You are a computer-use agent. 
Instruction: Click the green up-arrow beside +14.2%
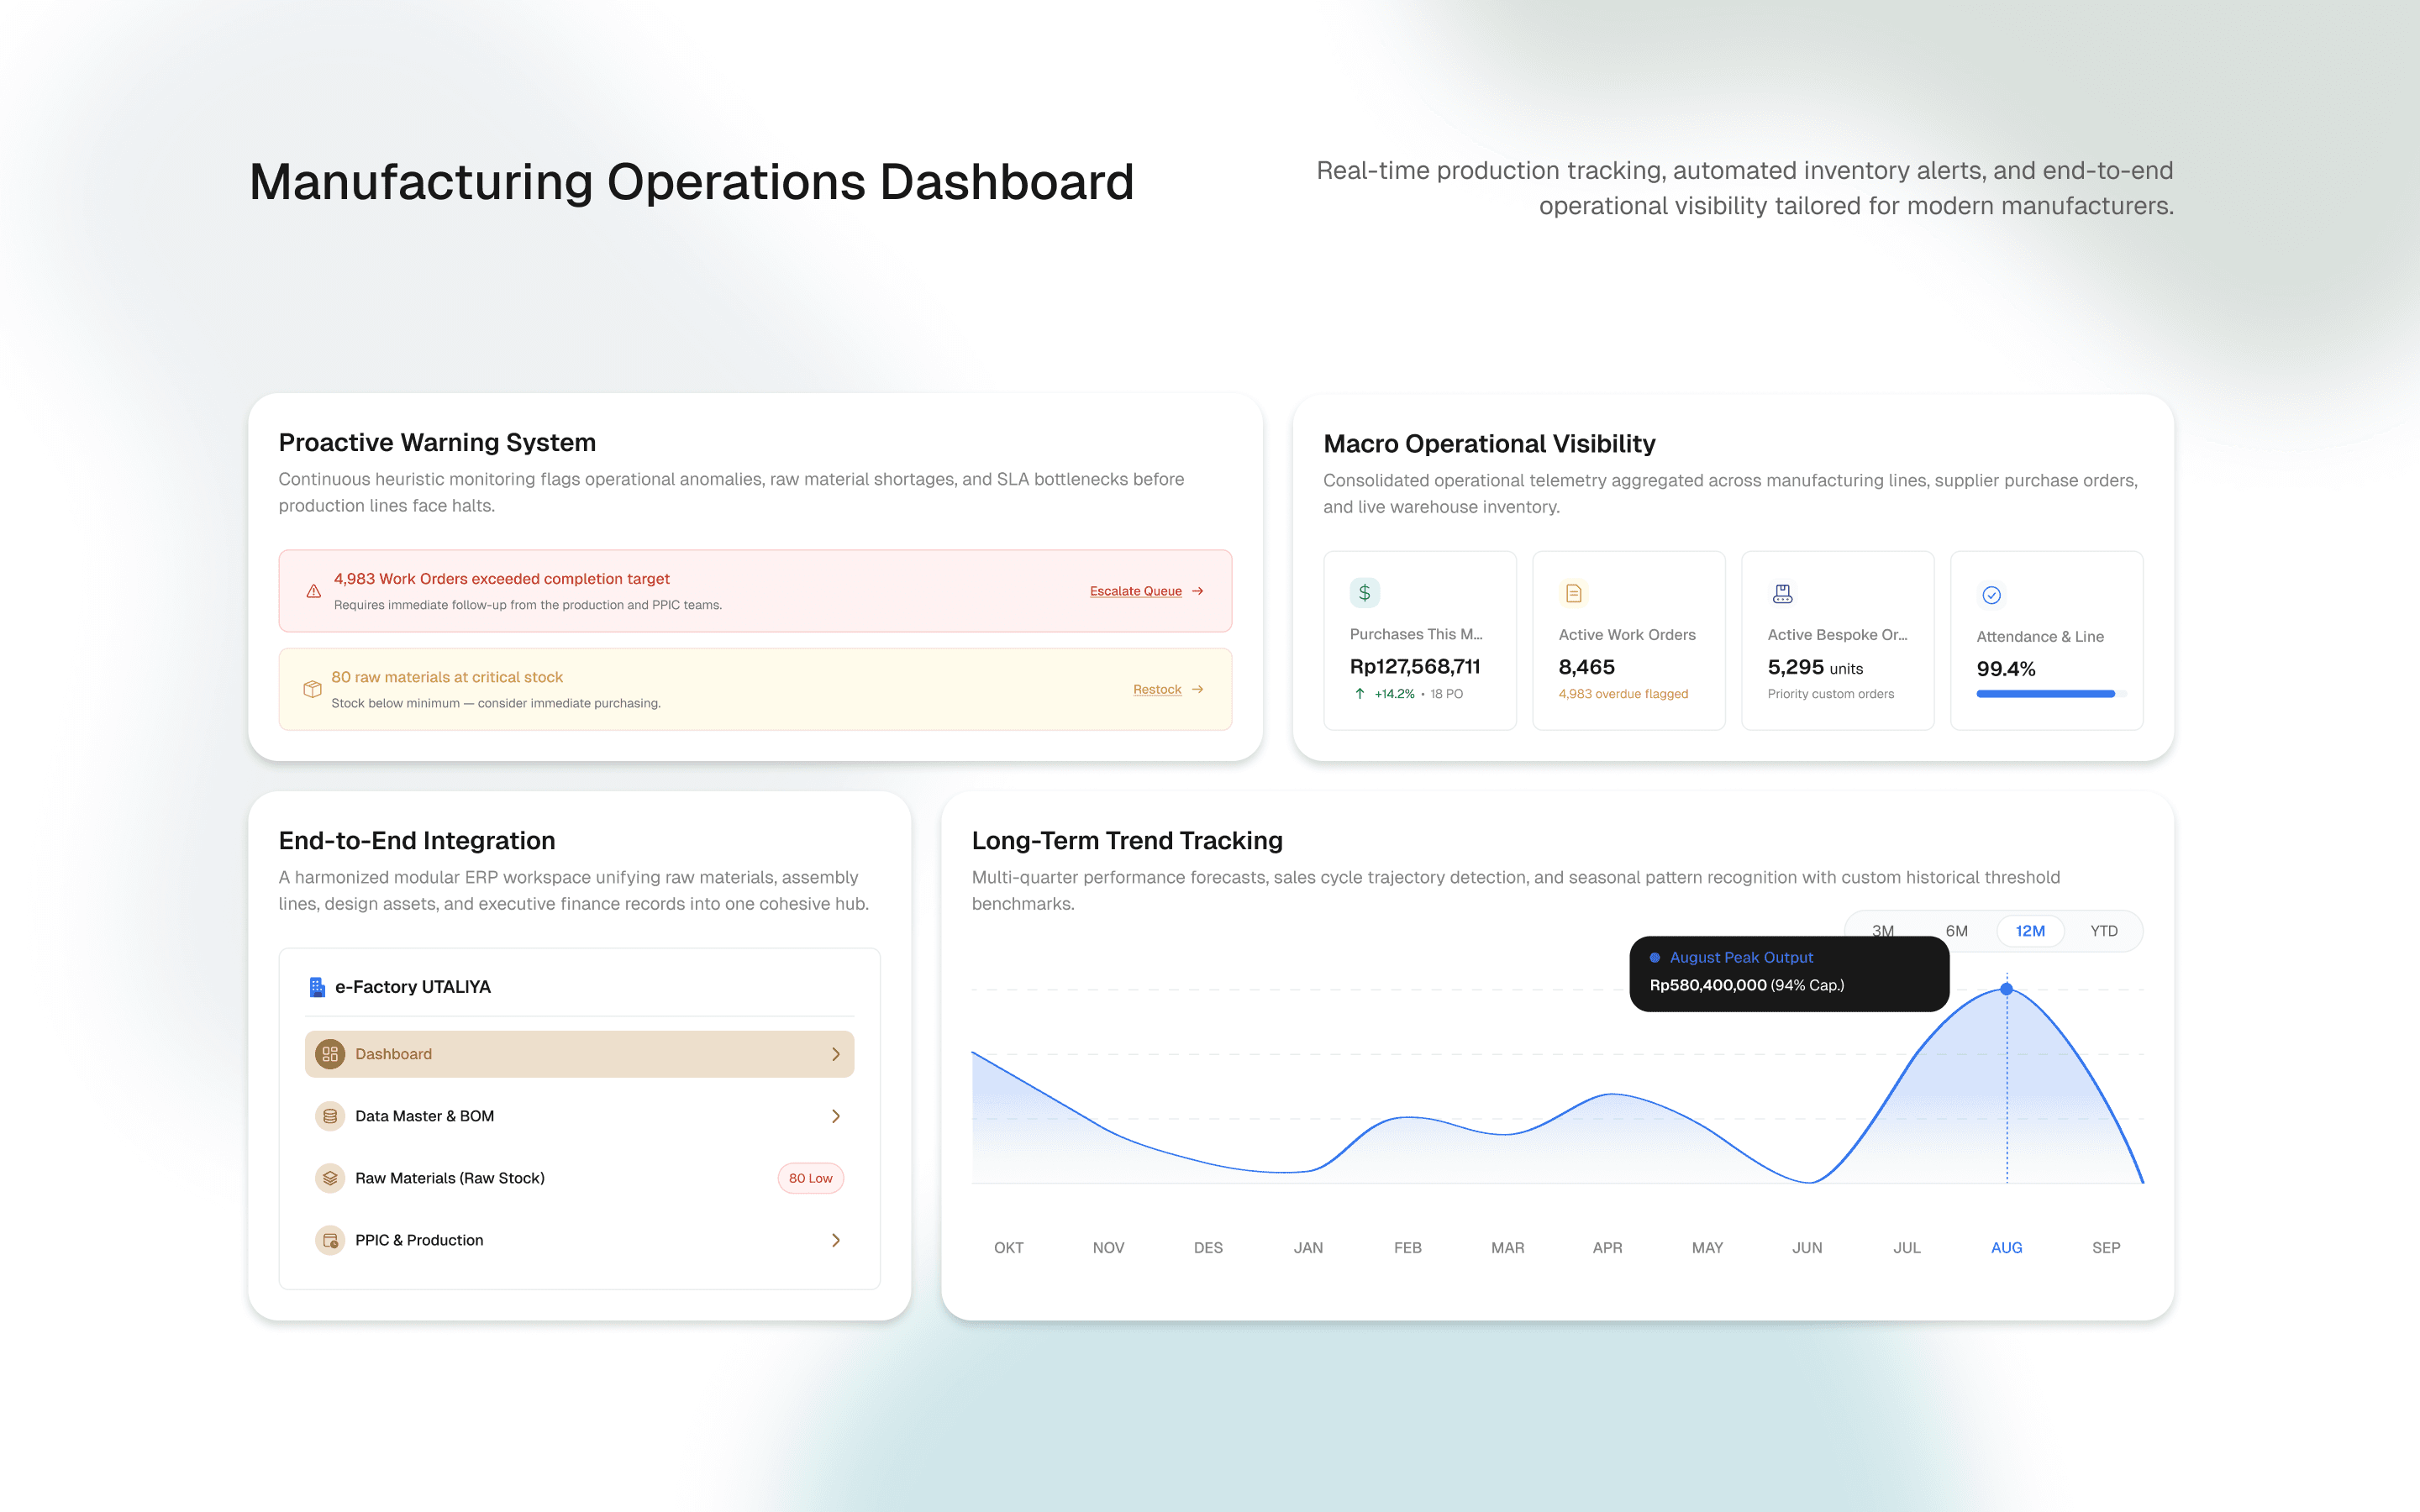1360,693
